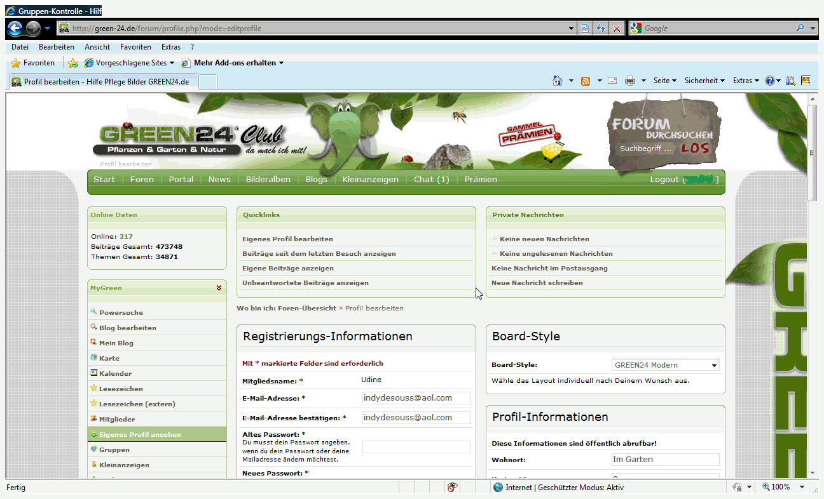Expand the Seite toolbar menu

click(664, 81)
